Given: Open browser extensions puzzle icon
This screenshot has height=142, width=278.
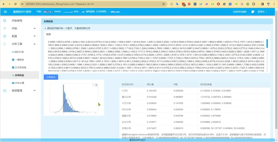Looking at the screenshot, I should [x=254, y=4].
